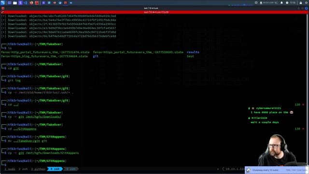Click chat message wait a couple days
Image resolution: width=309 pixels, height=174 pixels.
click(265, 122)
